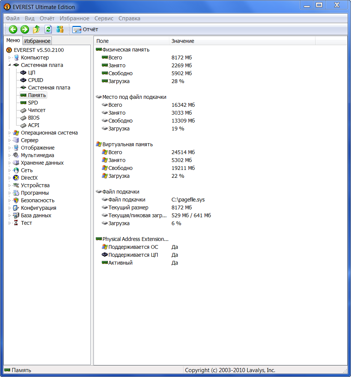Open the Отчёт menu in menu bar
The width and height of the screenshot is (351, 377).
[x=47, y=18]
